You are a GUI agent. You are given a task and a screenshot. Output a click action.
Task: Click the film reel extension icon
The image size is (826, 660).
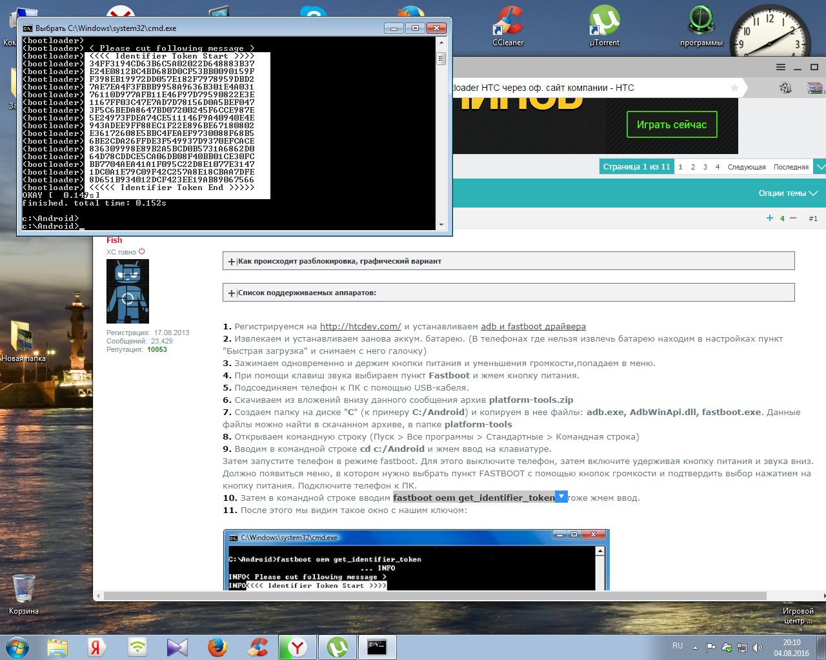point(785,88)
